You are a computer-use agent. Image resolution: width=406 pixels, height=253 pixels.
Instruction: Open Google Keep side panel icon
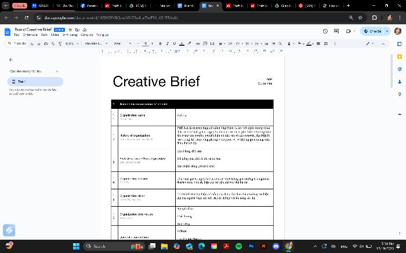tap(400, 57)
